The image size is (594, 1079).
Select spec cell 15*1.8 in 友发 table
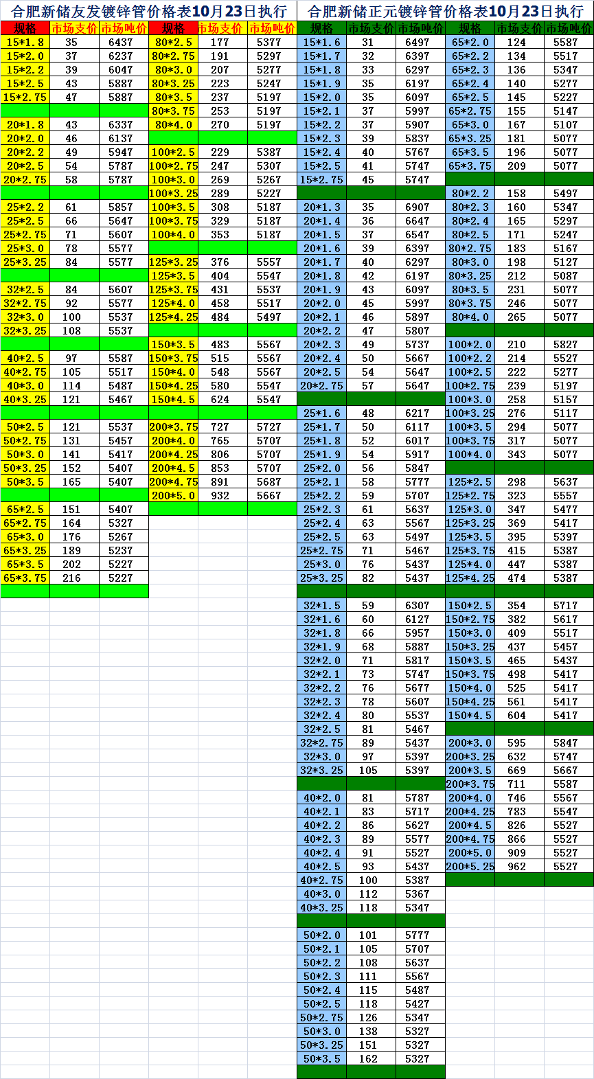click(25, 42)
